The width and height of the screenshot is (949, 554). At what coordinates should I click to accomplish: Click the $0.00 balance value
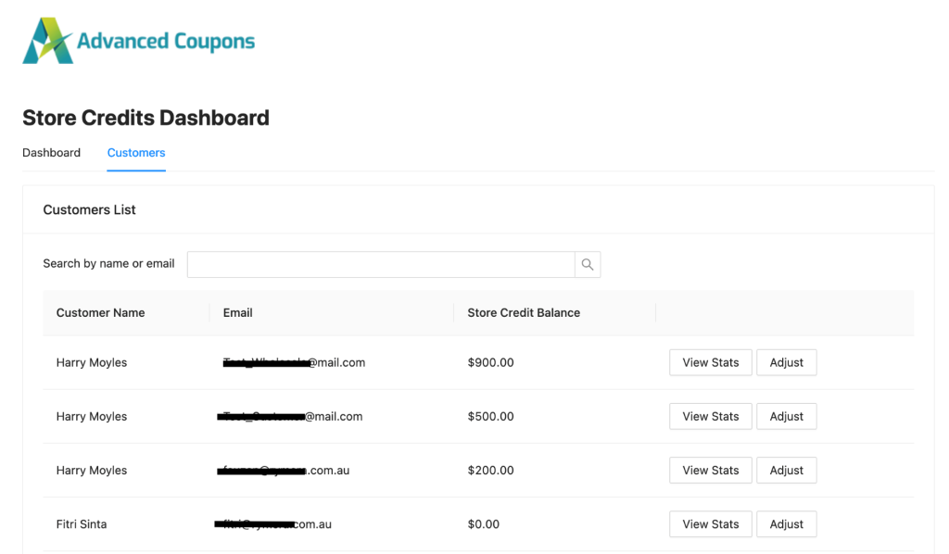tap(484, 524)
